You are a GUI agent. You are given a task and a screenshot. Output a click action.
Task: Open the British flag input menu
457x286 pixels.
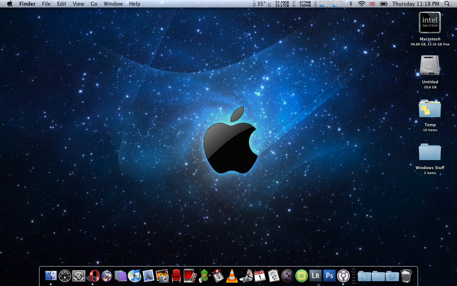(x=372, y=4)
